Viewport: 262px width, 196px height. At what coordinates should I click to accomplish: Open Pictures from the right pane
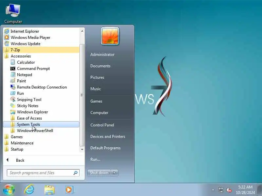(97, 77)
